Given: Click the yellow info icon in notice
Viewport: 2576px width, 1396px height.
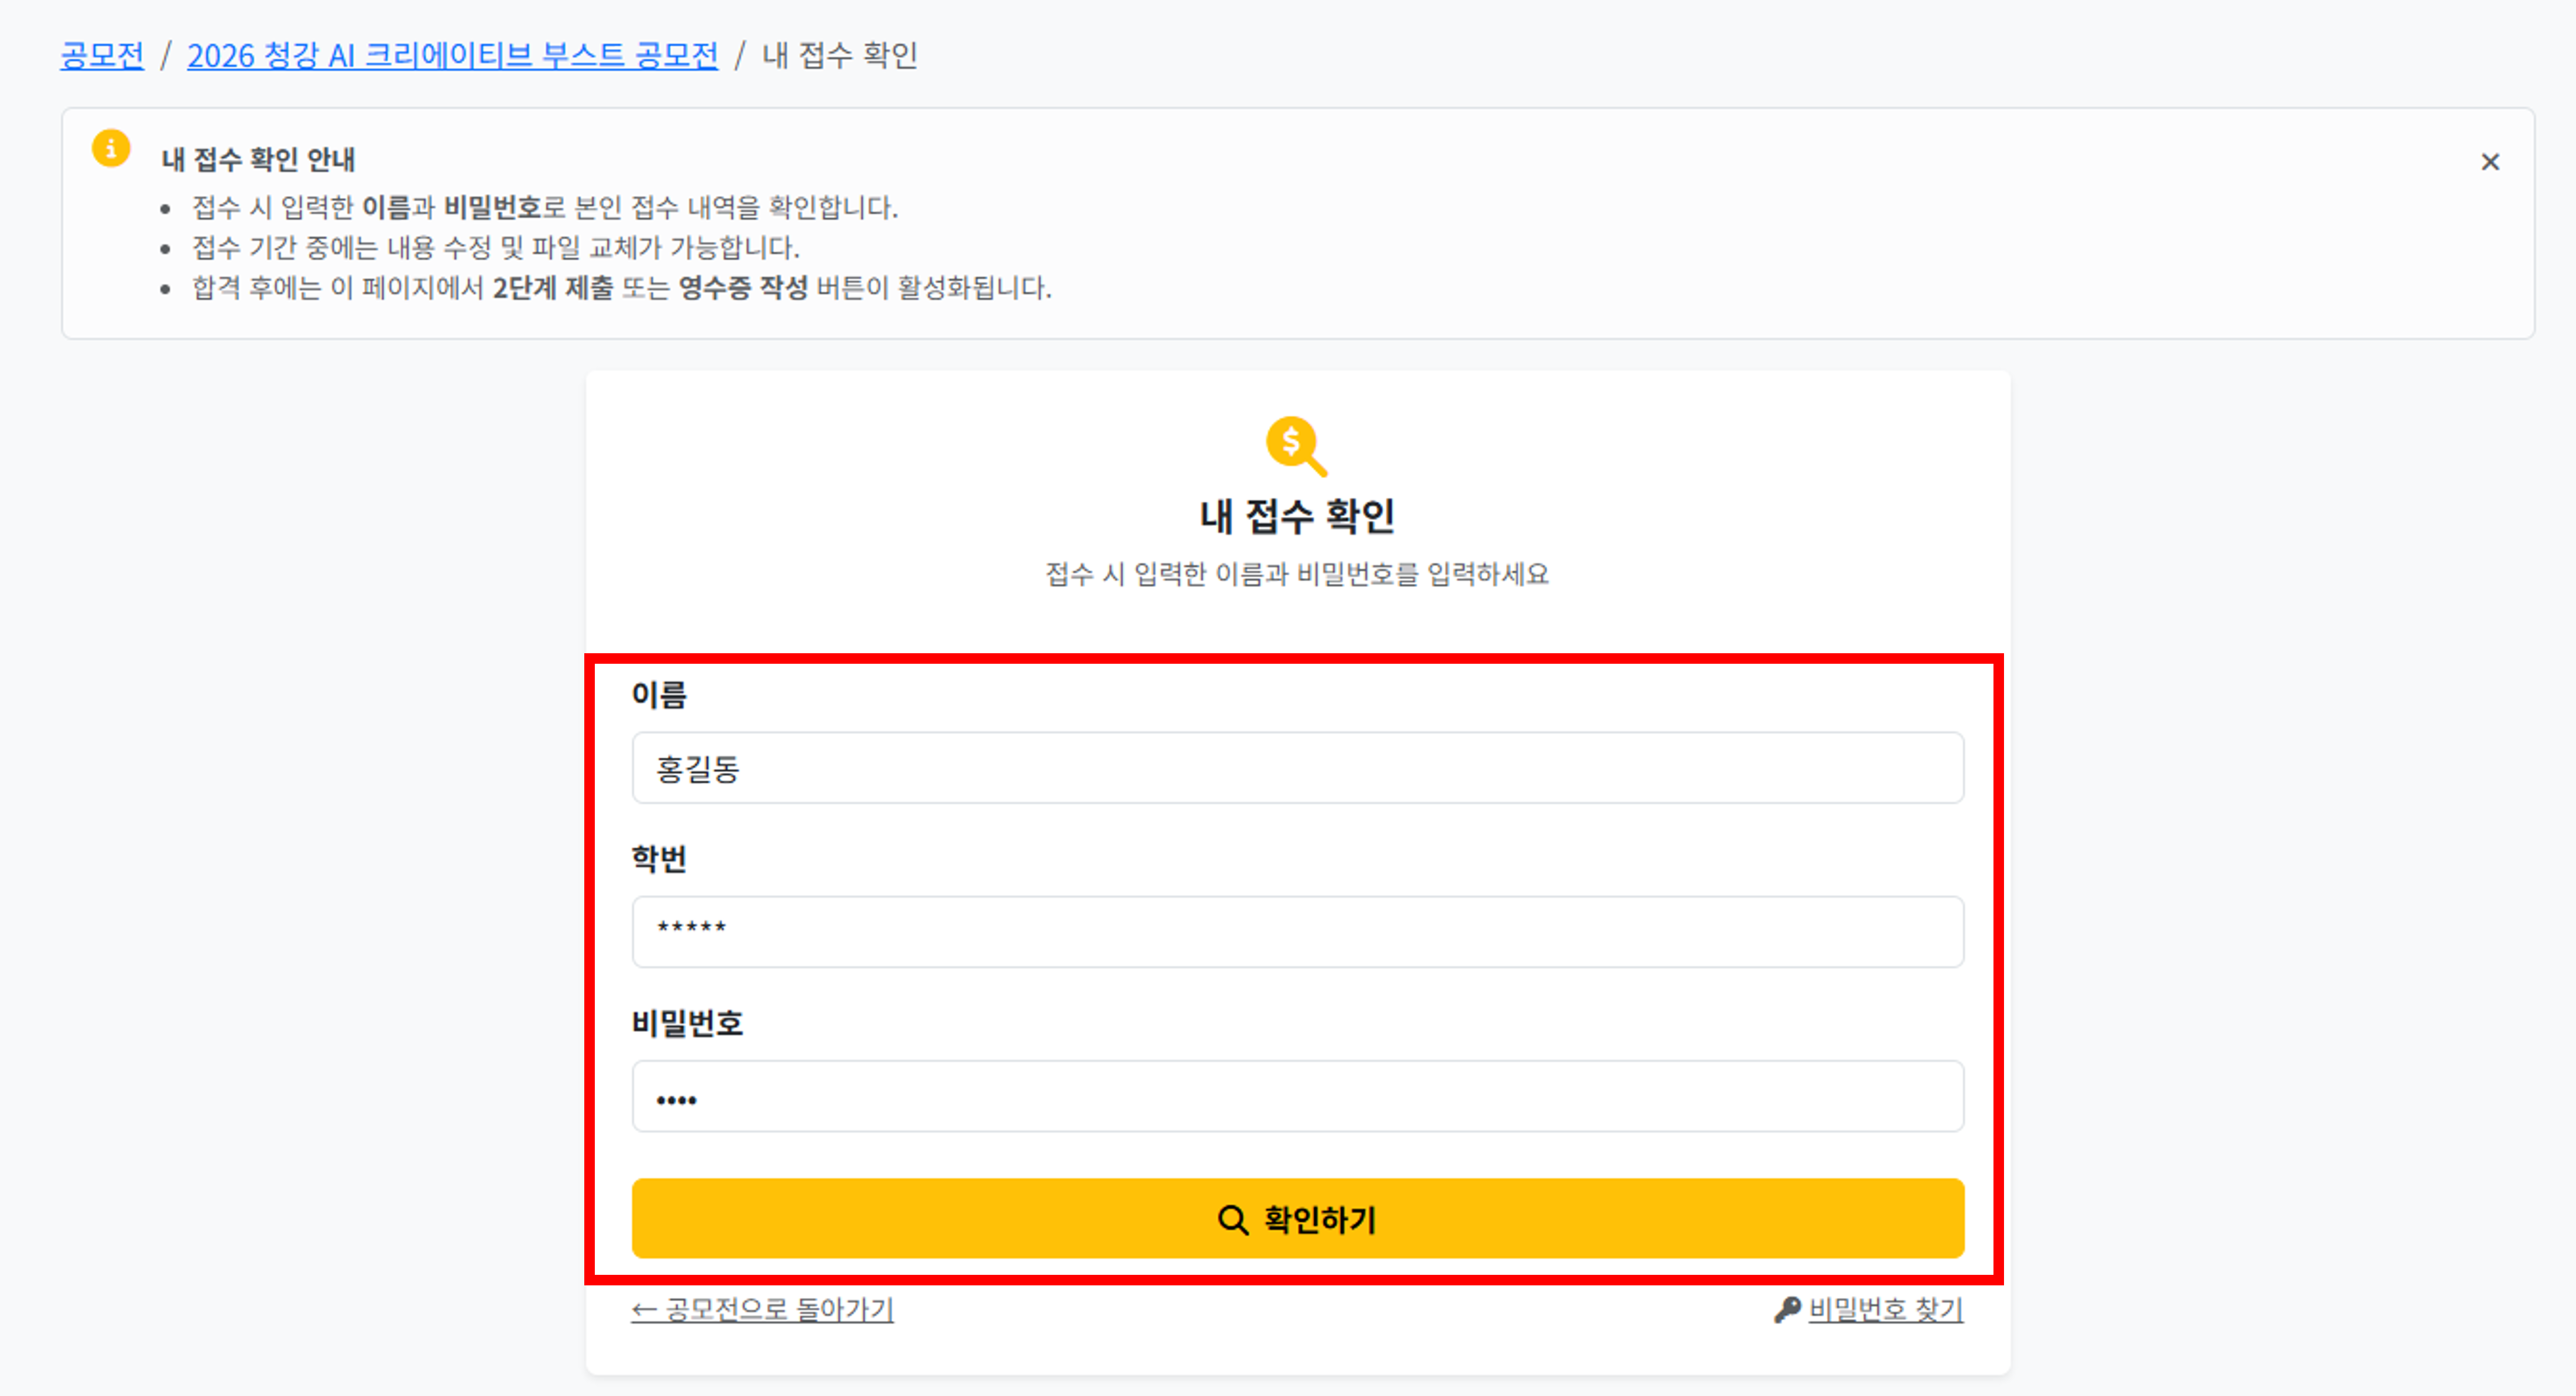Looking at the screenshot, I should pos(111,148).
